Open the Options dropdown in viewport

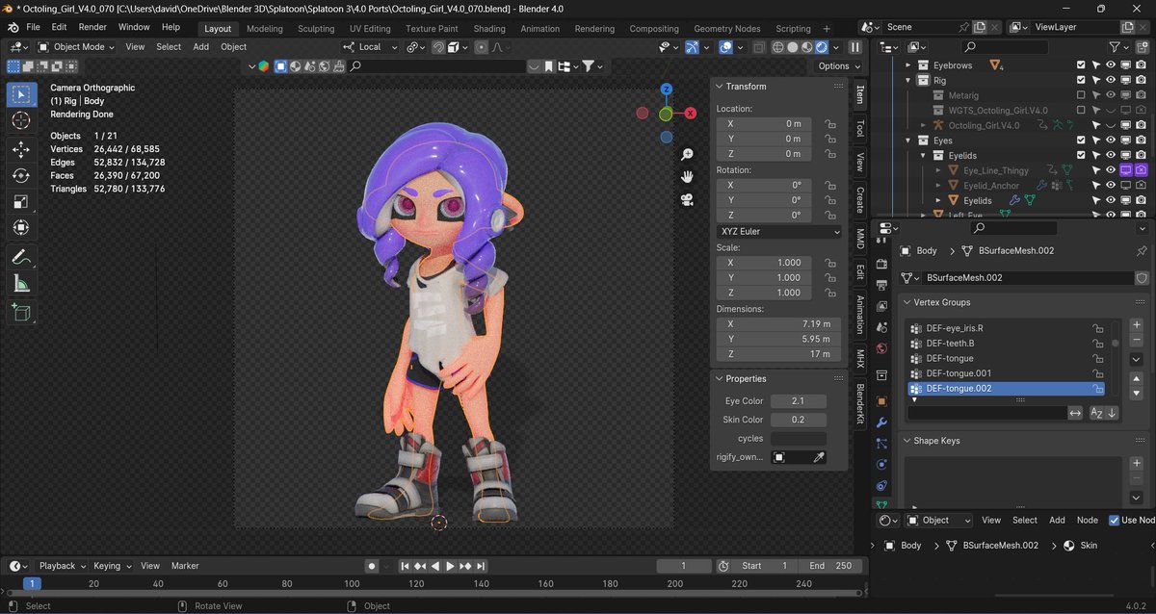pos(838,66)
